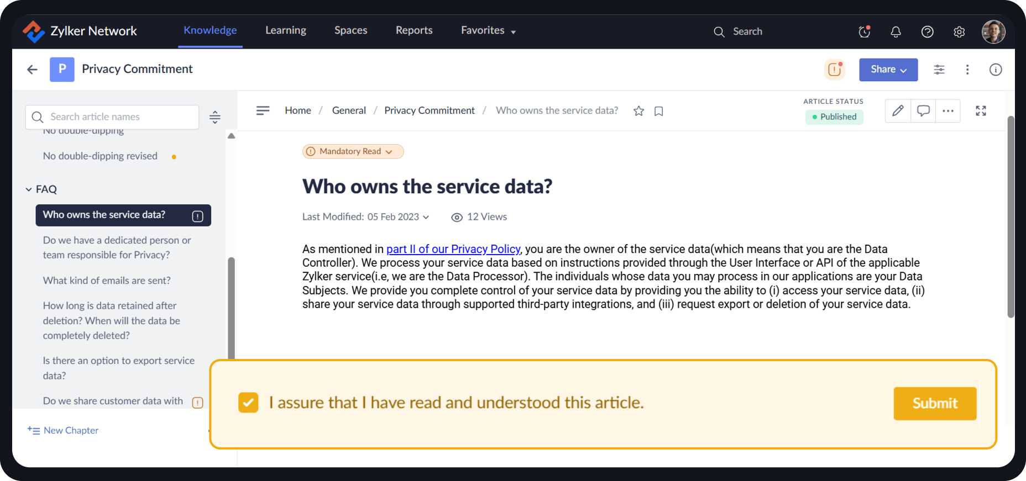Collapse the FAQ chapter

coord(29,189)
